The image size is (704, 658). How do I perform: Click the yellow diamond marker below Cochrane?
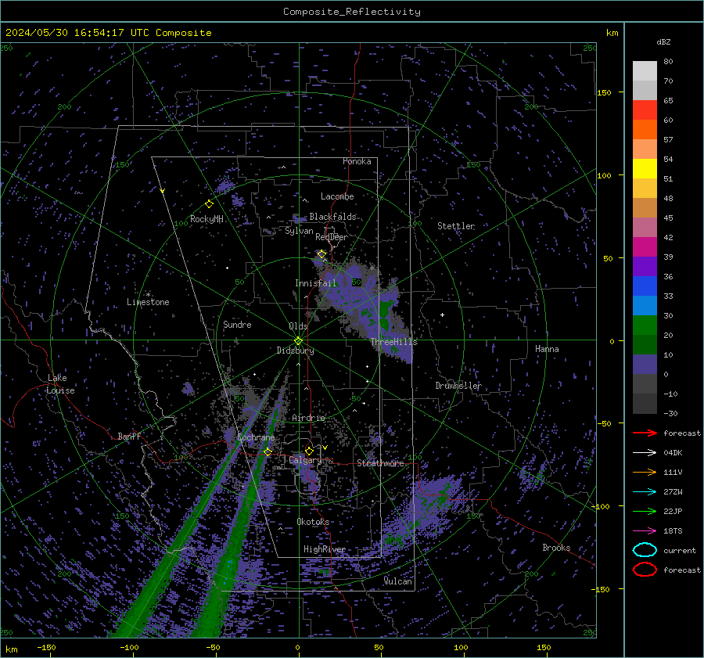click(x=268, y=451)
